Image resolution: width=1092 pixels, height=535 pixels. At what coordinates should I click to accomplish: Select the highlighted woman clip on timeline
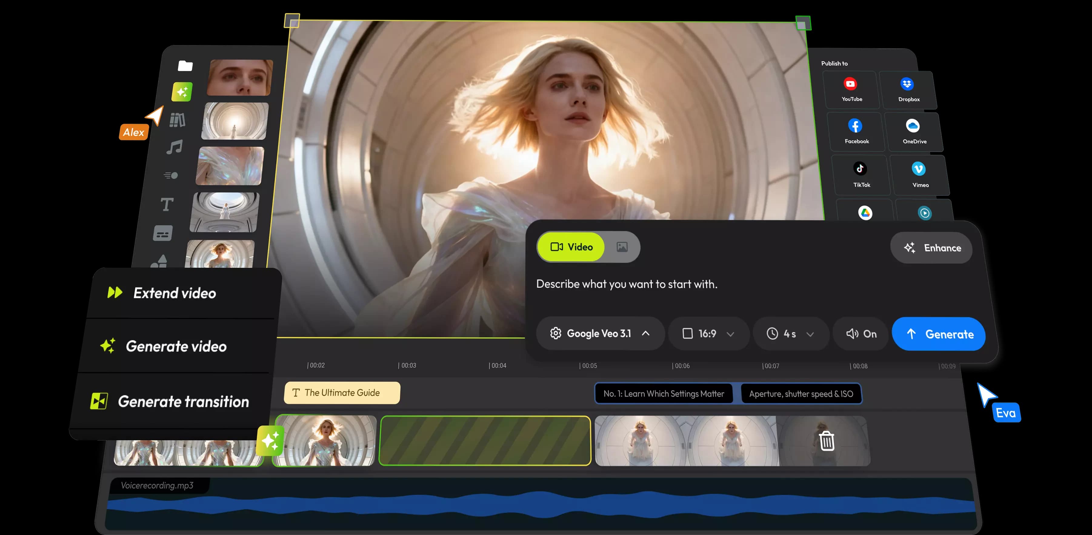tap(325, 440)
